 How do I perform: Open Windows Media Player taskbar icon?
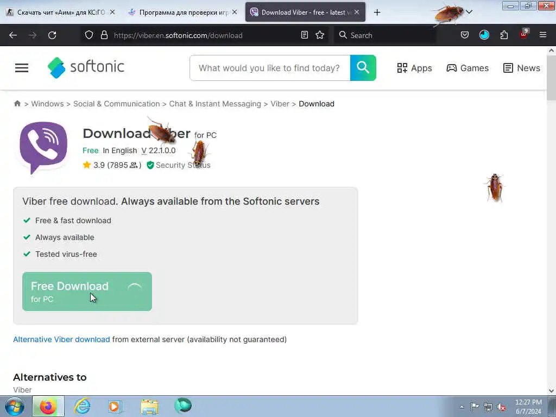(115, 406)
